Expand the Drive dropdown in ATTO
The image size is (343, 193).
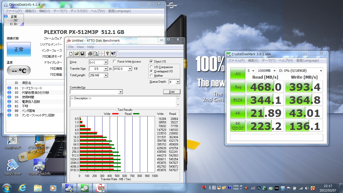pyautogui.click(x=106, y=62)
